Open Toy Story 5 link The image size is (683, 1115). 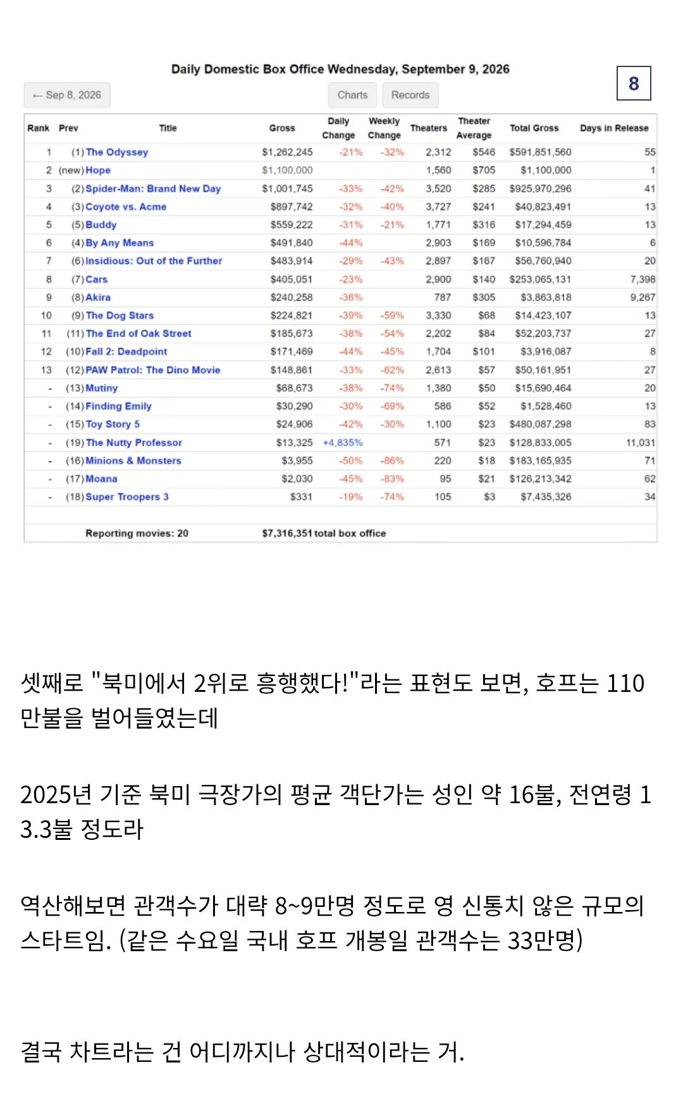(x=113, y=424)
